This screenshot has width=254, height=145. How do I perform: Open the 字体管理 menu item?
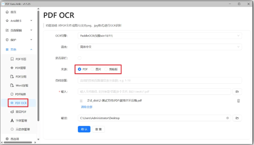(21, 120)
